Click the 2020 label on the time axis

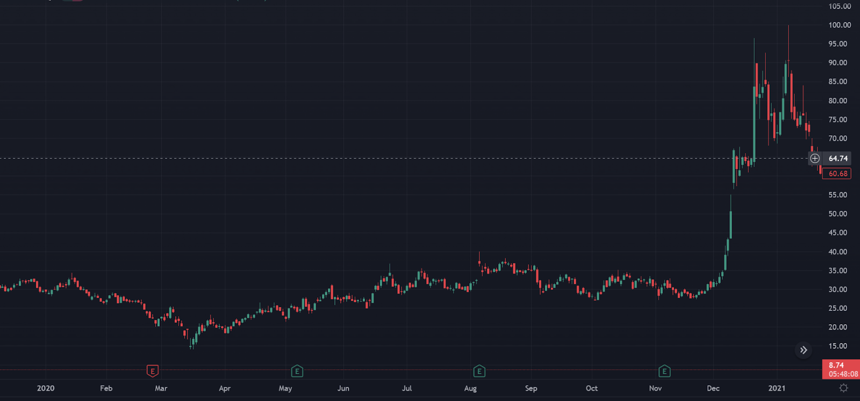(46, 388)
